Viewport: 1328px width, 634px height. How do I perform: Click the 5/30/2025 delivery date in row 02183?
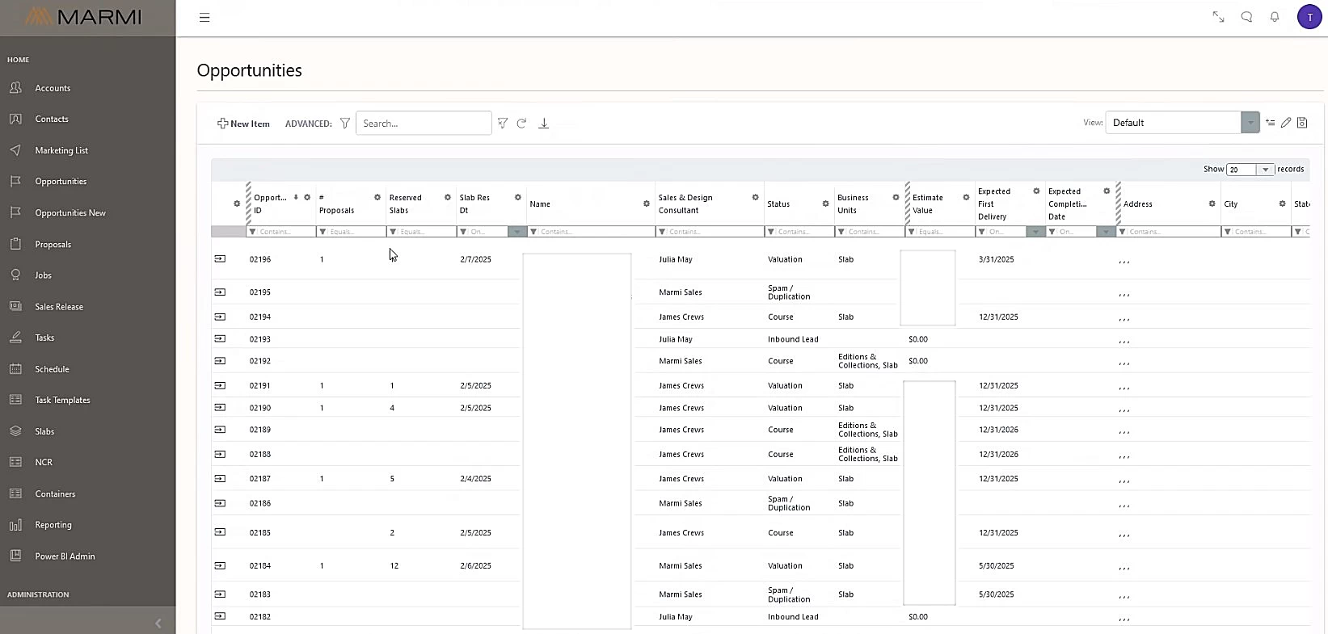coord(996,594)
